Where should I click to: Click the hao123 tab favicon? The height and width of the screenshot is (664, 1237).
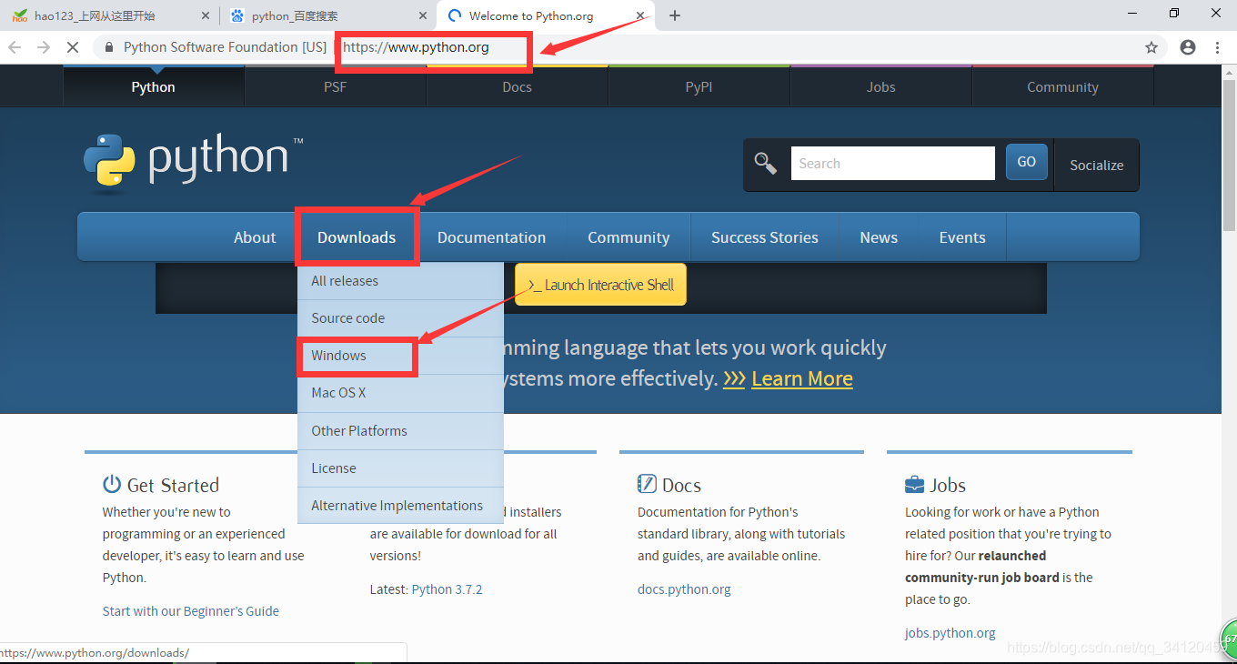click(20, 15)
